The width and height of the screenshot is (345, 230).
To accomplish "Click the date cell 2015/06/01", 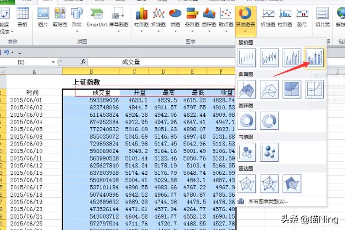I will point(26,100).
